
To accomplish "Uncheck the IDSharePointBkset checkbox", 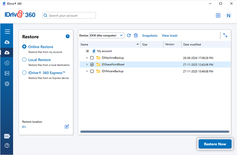I will point(92,64).
